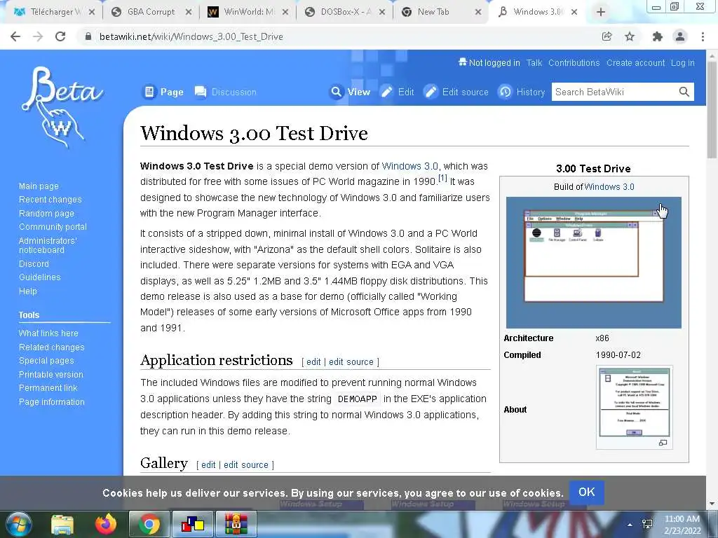
Task: Edit source of Gallery section
Action: pyautogui.click(x=246, y=465)
